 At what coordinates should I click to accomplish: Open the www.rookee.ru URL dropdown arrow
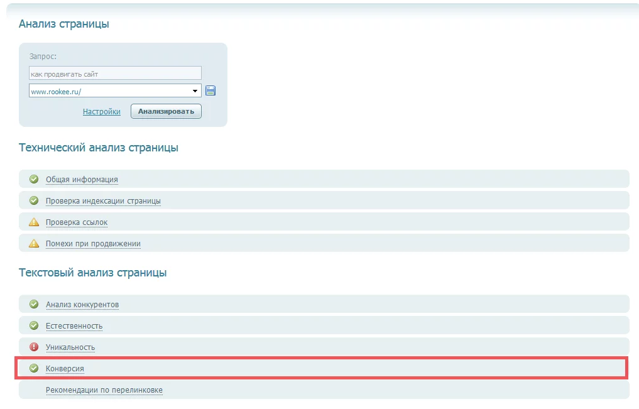195,91
